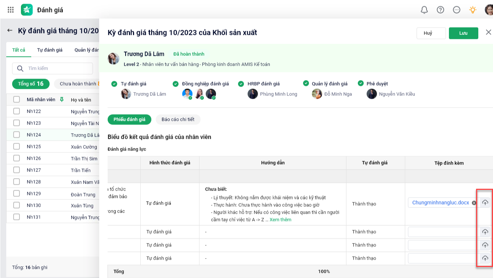The width and height of the screenshot is (493, 278).
Task: Filter by Chưa hoàn thành status
Action: point(78,84)
